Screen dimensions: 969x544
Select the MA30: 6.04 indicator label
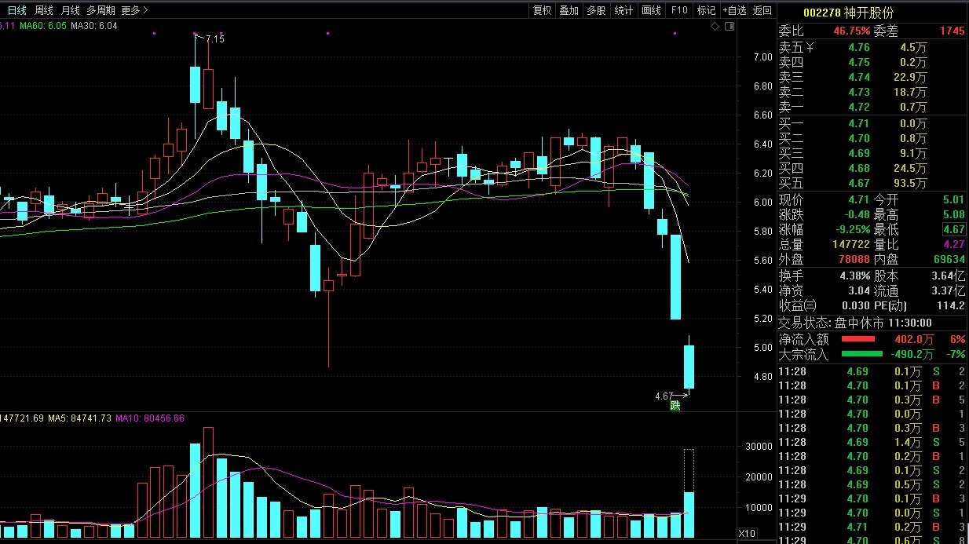point(94,26)
